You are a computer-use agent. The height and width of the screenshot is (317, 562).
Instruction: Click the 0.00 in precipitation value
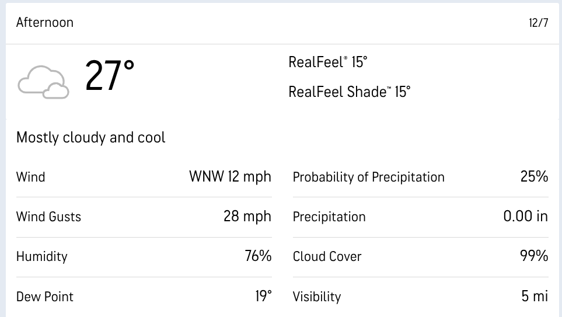tap(525, 217)
